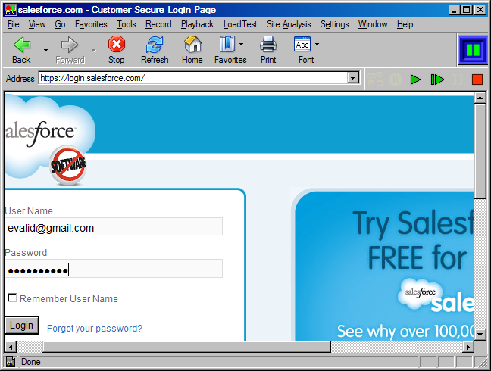Maximize the browser window

(466, 10)
